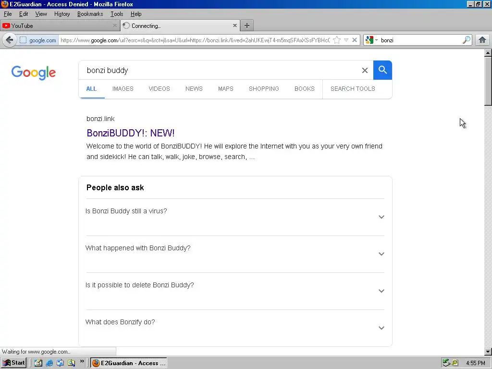
Task: Open the History menu
Action: tap(62, 14)
